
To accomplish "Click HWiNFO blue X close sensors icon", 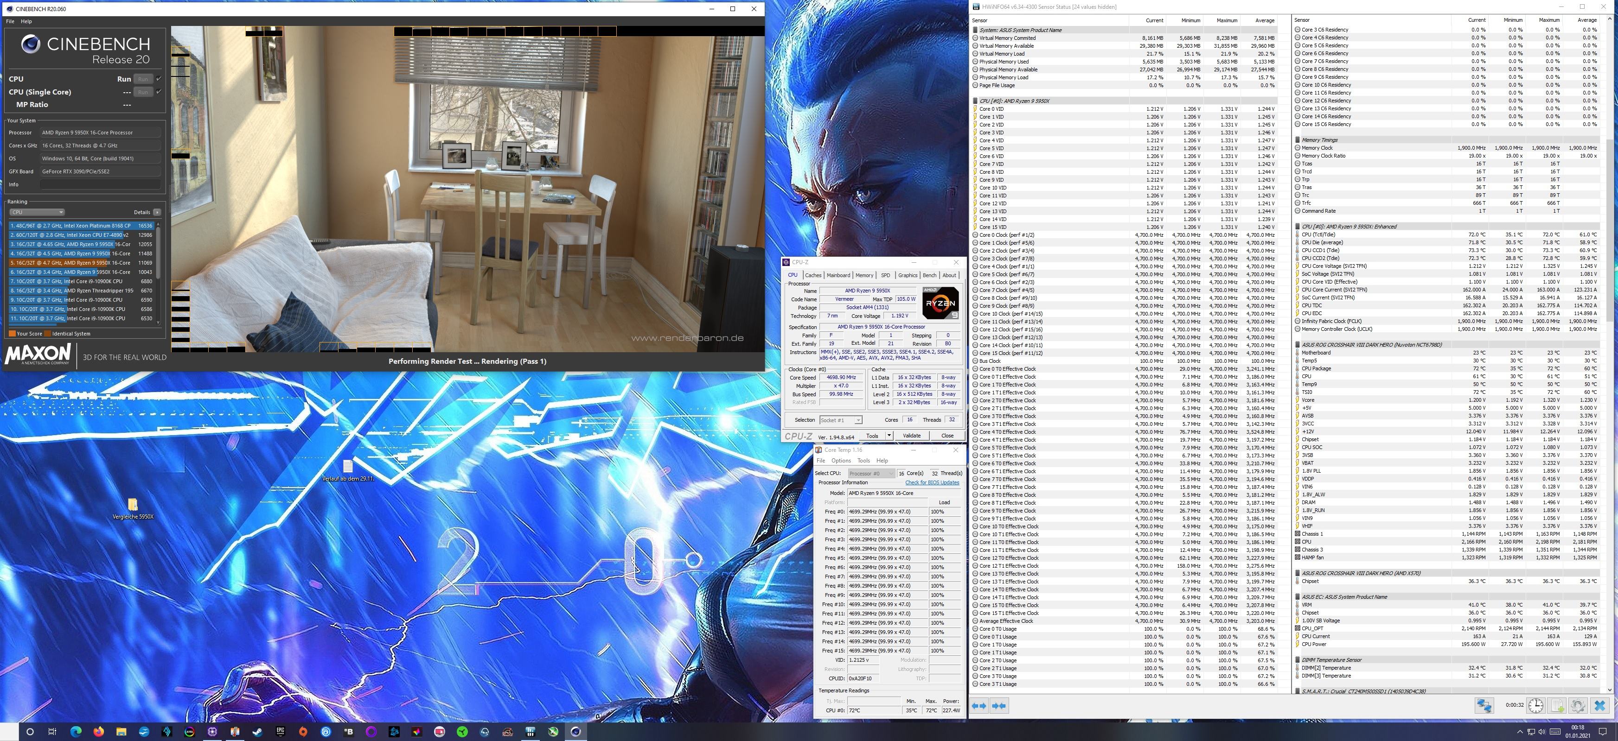I will pos(1600,706).
